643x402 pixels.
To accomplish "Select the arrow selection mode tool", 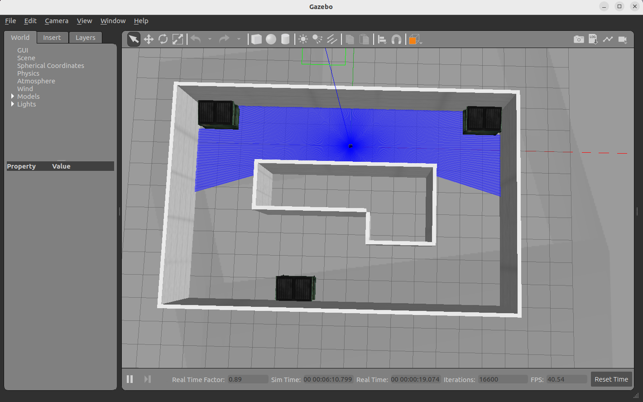I will [134, 39].
